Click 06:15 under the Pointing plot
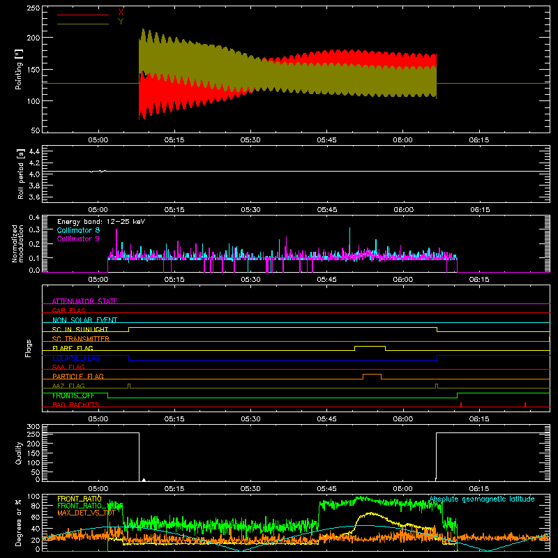This screenshot has width=558, height=558. click(479, 140)
